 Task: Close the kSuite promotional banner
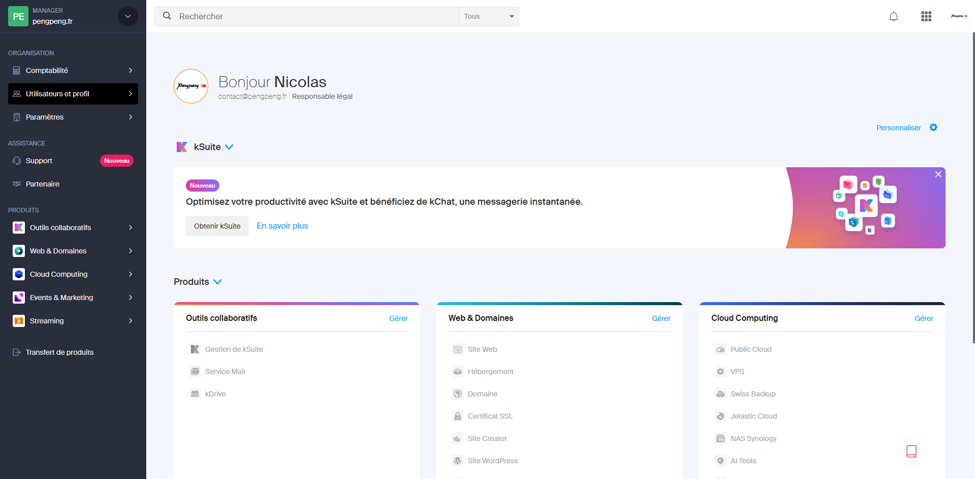click(938, 174)
